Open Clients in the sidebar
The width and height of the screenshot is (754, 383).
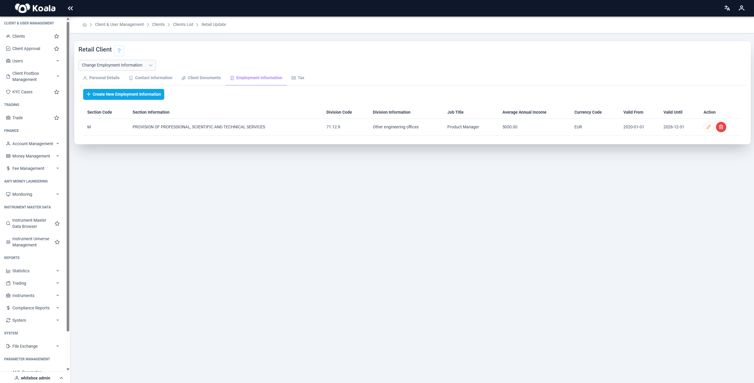[x=19, y=36]
